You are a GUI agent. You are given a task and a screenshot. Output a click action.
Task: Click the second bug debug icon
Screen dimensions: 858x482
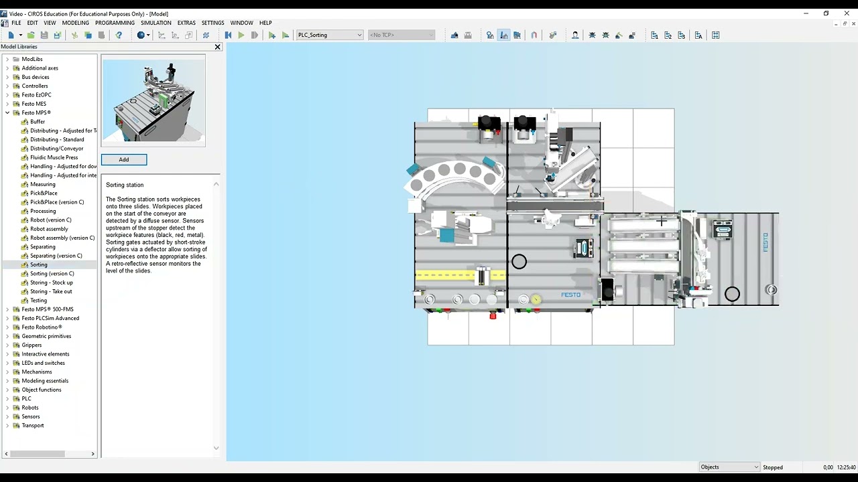pyautogui.click(x=605, y=35)
